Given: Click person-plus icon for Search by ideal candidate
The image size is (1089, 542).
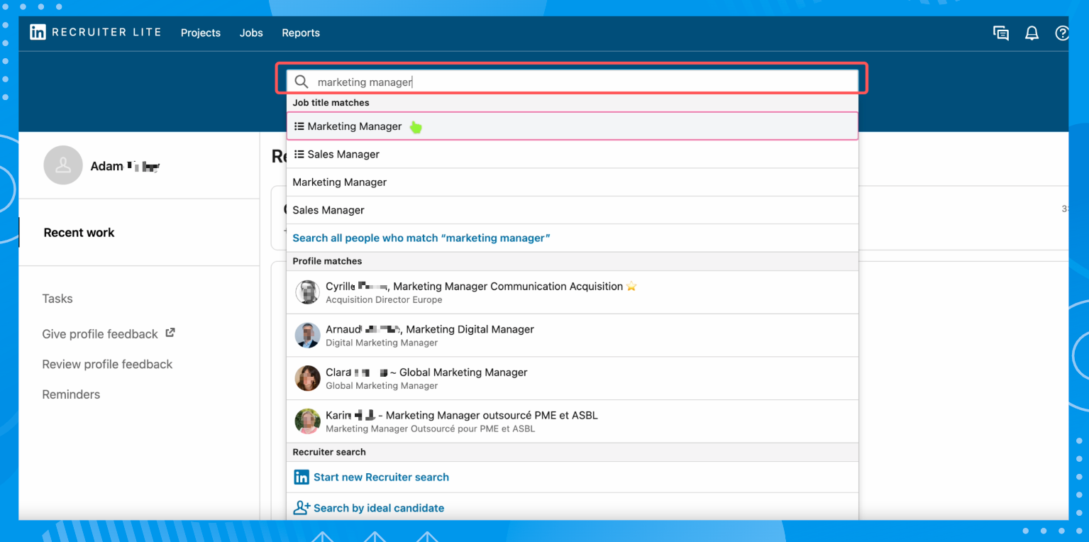Looking at the screenshot, I should click(x=302, y=508).
